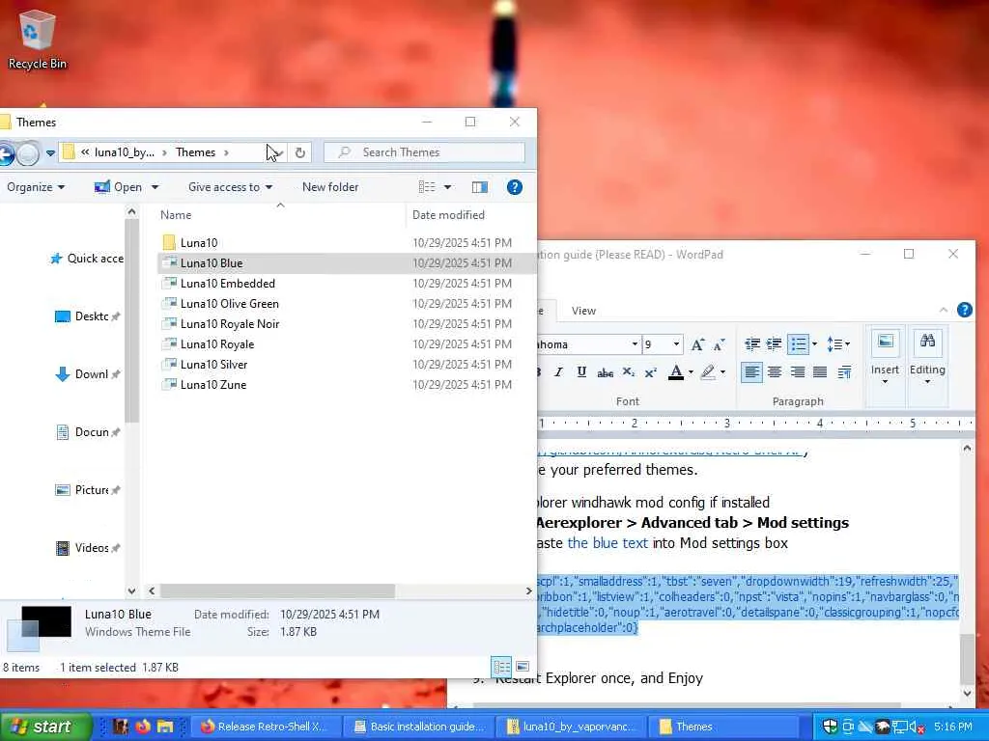Click Increase indent icon in WordPad
This screenshot has width=989, height=741.
tap(774, 344)
